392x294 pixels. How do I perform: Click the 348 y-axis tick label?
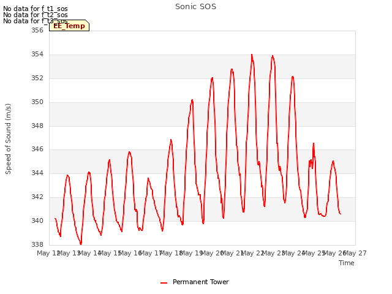[x=37, y=126]
